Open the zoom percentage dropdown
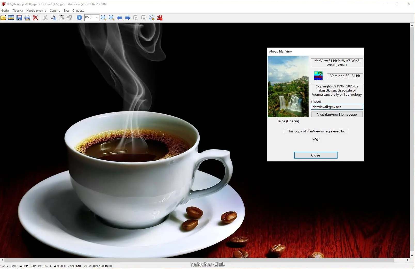The height and width of the screenshot is (269, 415). click(97, 18)
